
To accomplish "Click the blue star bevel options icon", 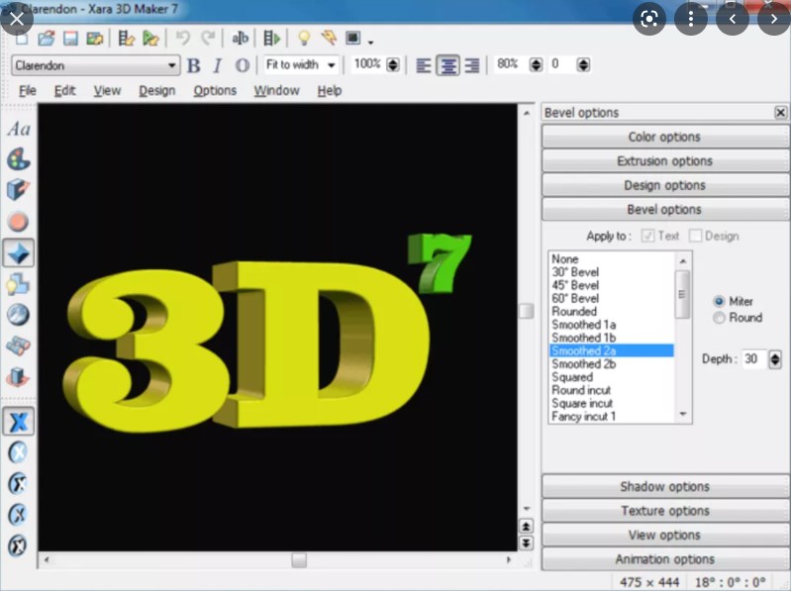I will click(x=19, y=253).
